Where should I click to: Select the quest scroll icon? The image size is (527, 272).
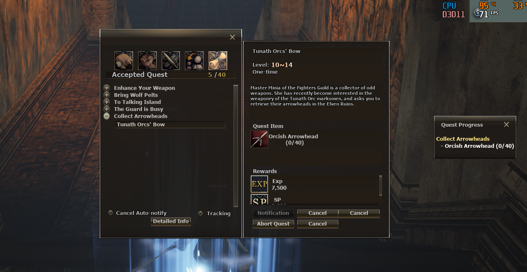tap(218, 60)
